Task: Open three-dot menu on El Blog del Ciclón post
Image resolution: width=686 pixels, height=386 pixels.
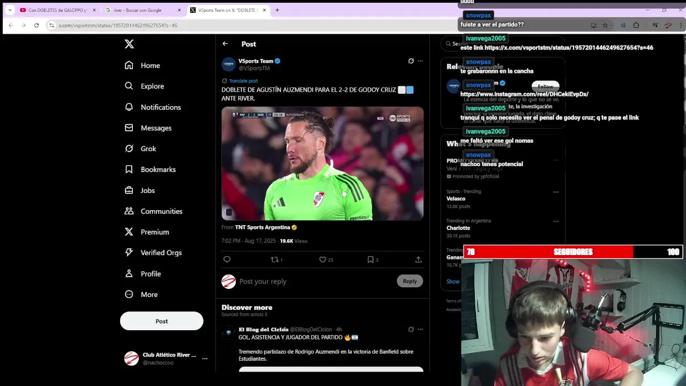Action: click(420, 329)
